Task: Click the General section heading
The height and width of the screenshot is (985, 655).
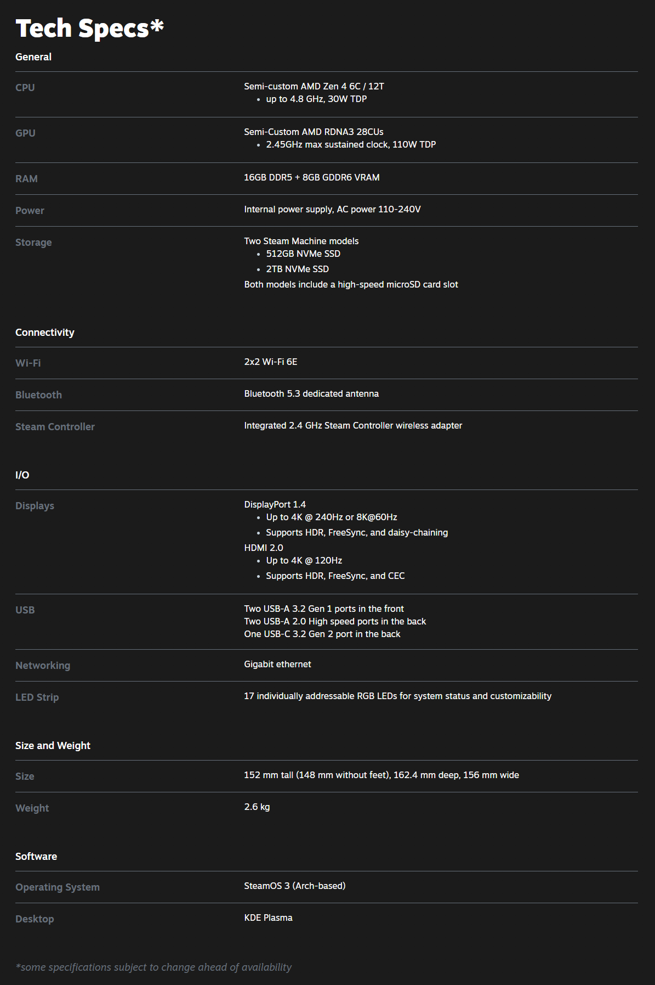Action: 33,57
